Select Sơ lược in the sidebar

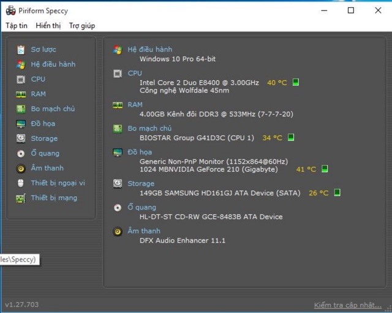coord(43,50)
